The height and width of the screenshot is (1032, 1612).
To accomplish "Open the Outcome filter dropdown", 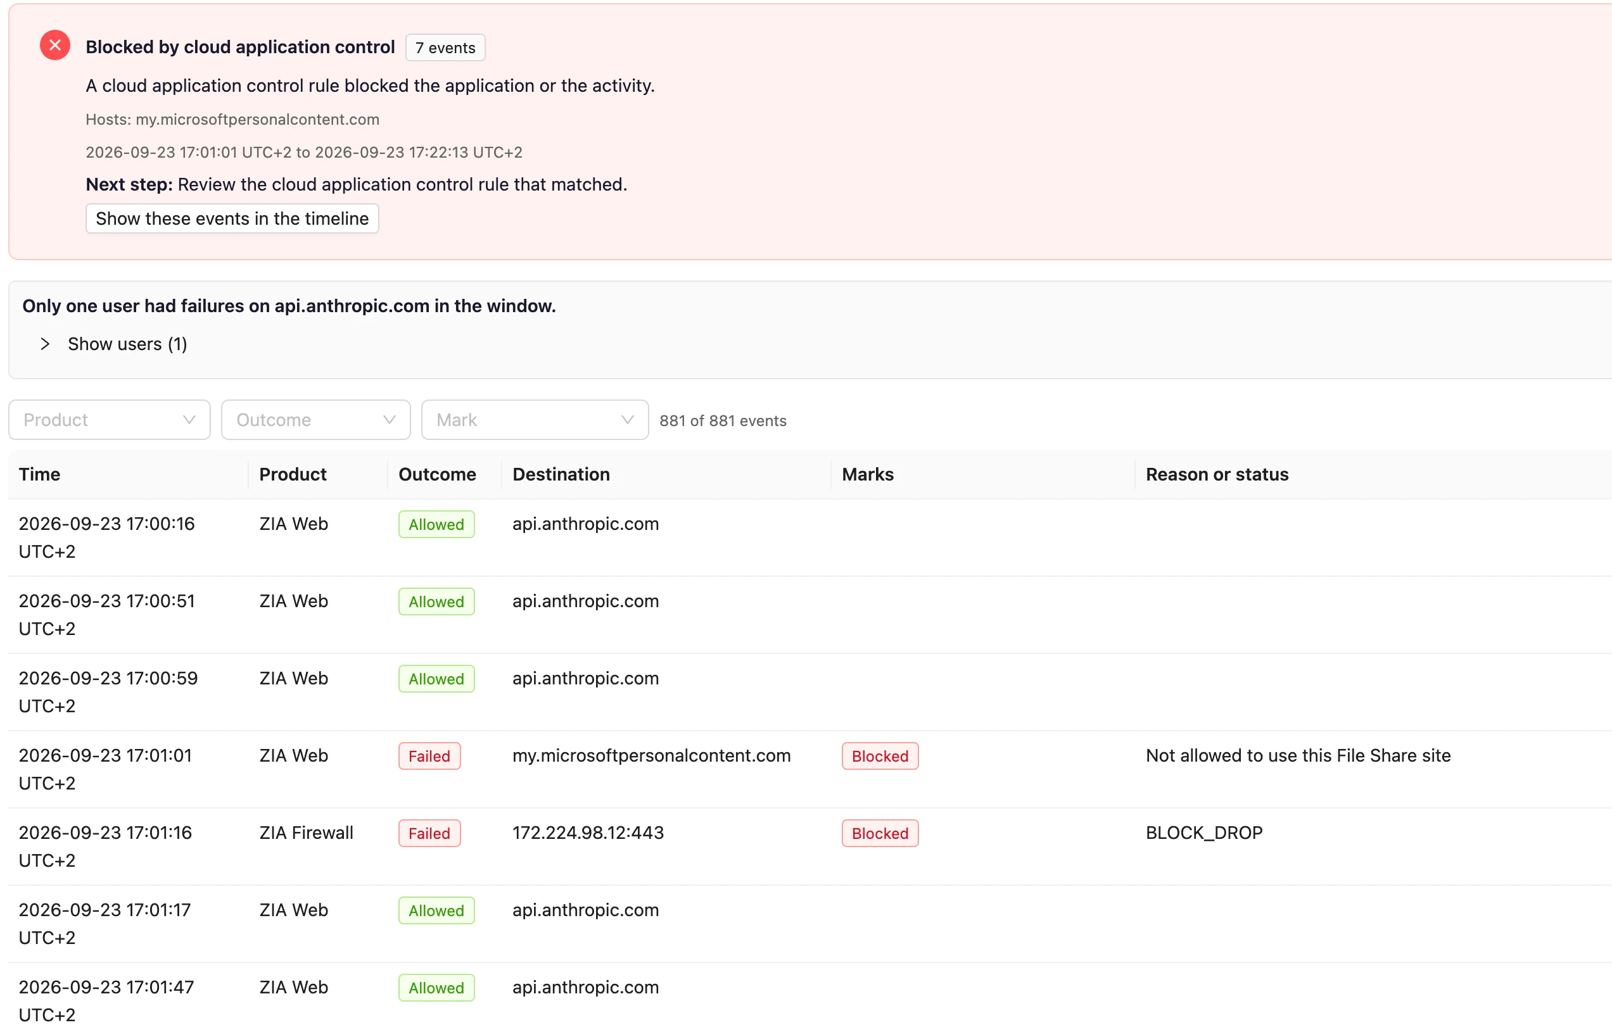I will pyautogui.click(x=315, y=420).
